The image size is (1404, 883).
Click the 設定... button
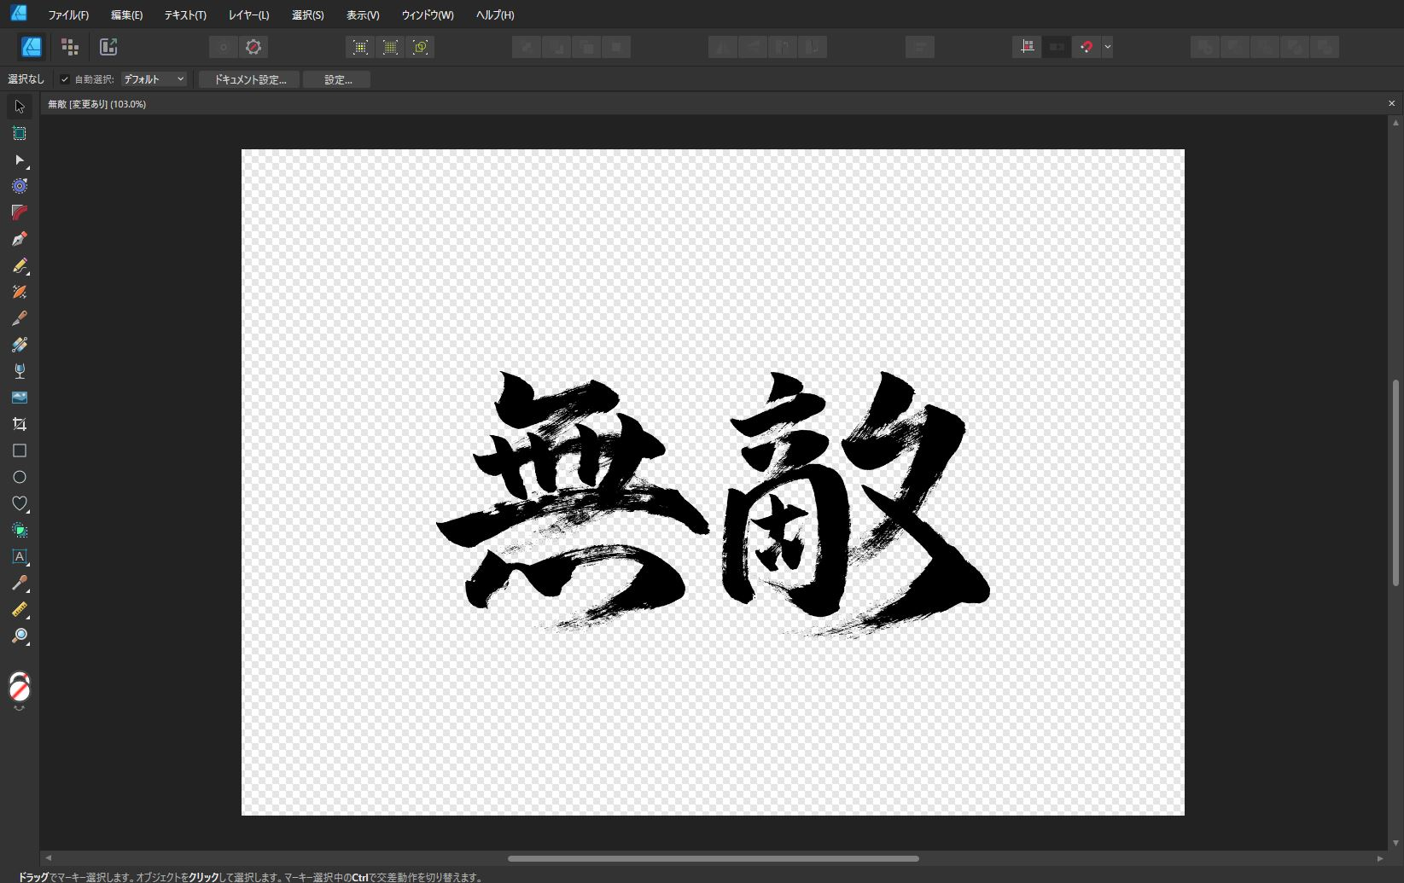(x=337, y=79)
